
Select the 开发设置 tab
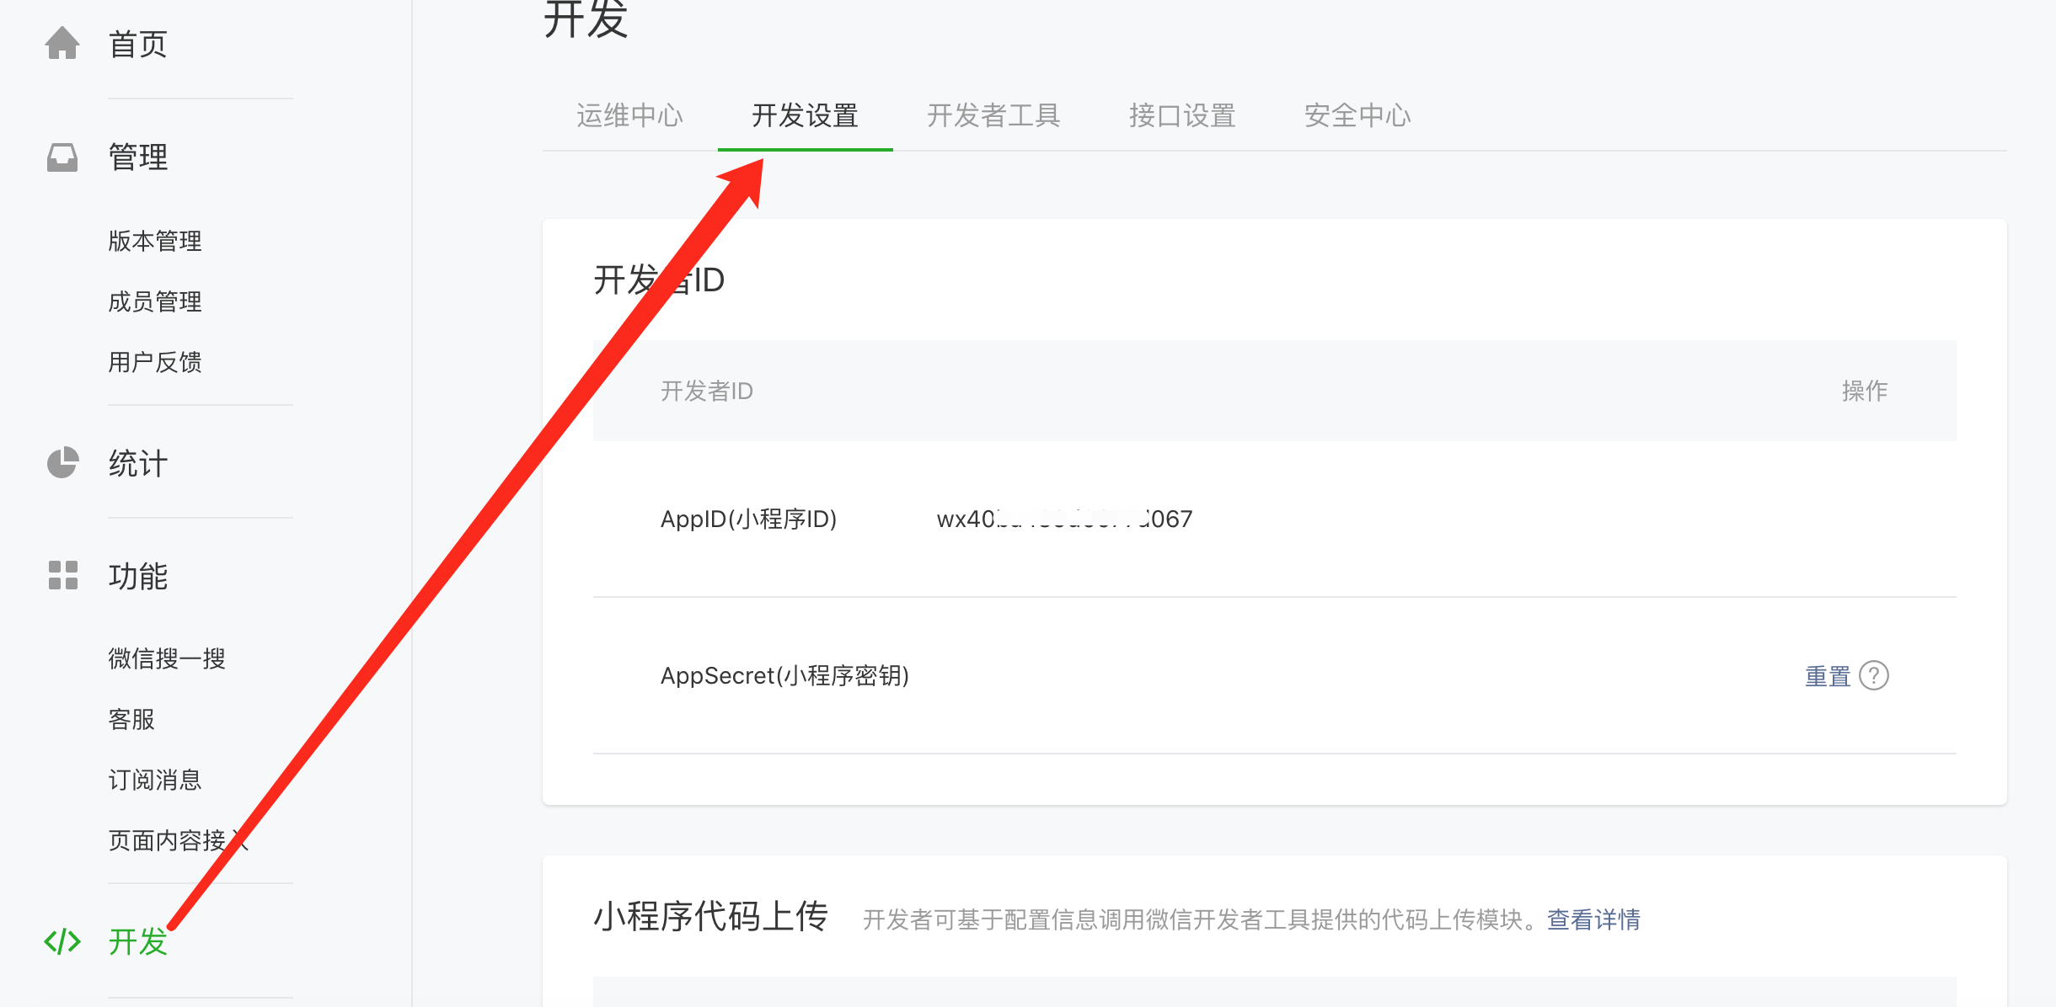click(x=805, y=115)
